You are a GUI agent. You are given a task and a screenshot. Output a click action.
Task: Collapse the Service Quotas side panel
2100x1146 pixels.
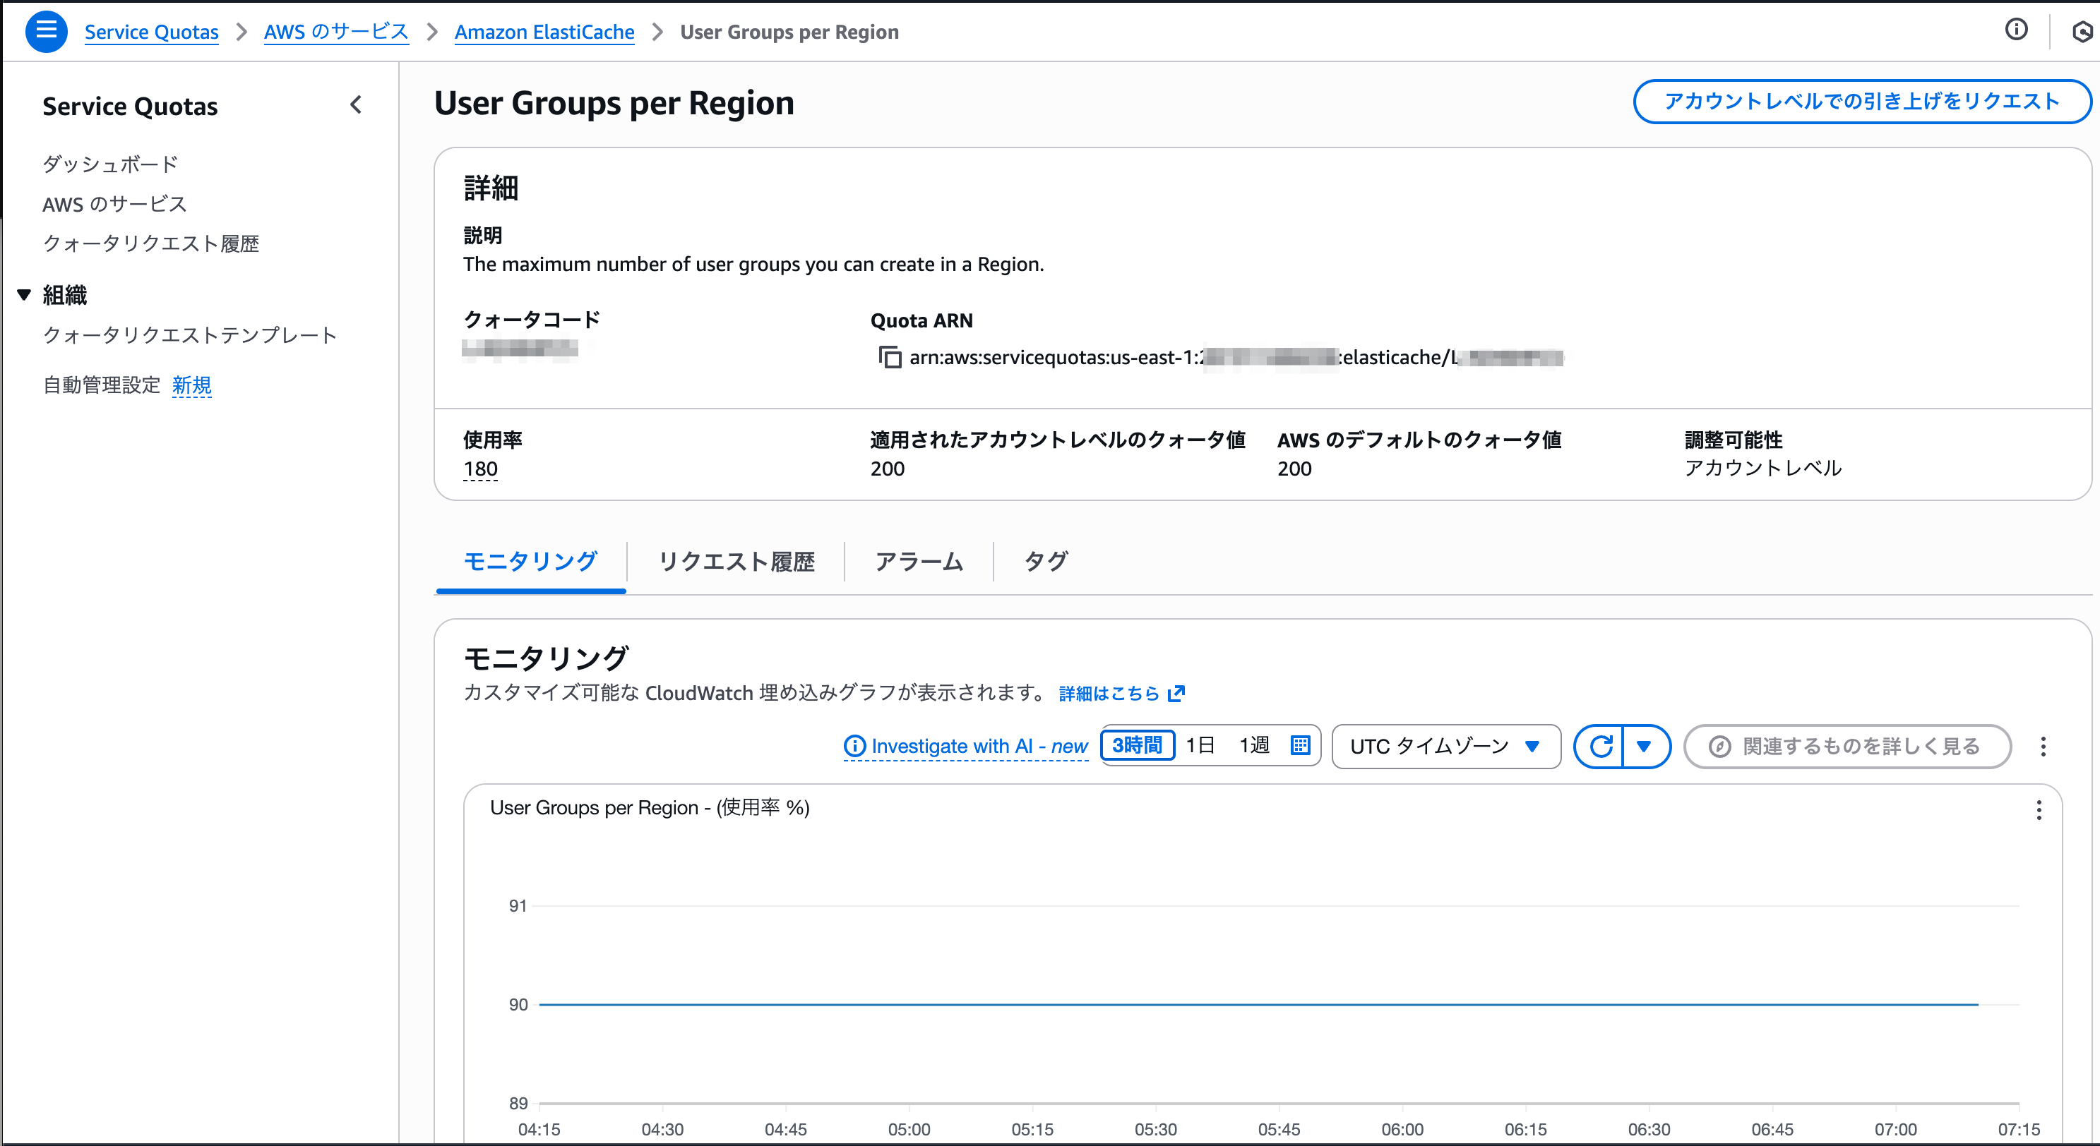355,105
